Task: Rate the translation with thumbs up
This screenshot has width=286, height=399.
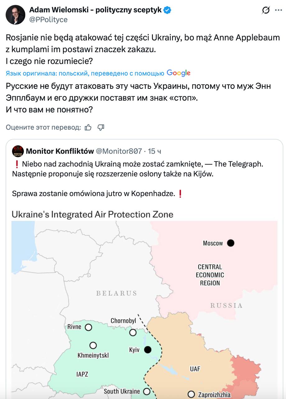Action: point(88,127)
